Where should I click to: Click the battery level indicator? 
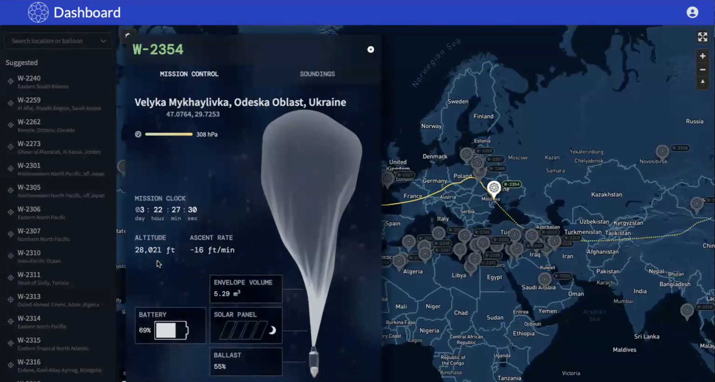point(171,330)
